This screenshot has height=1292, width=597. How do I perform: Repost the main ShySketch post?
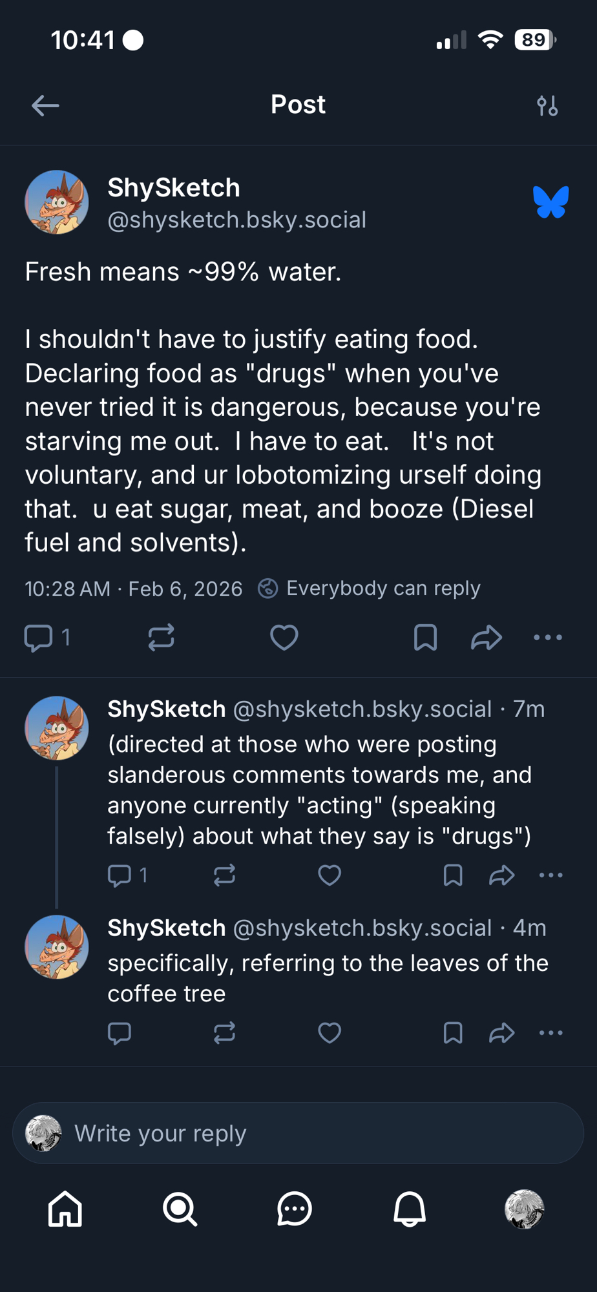point(161,638)
